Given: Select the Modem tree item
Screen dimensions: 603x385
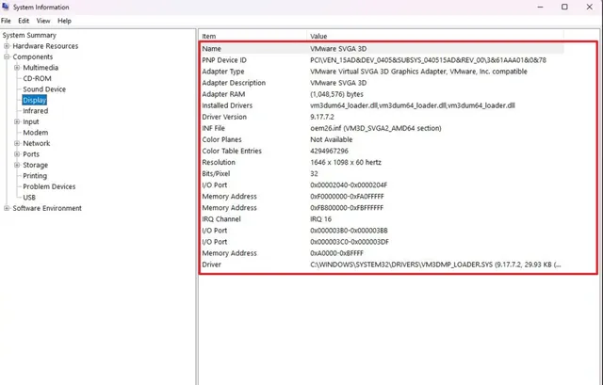Looking at the screenshot, I should pos(36,133).
